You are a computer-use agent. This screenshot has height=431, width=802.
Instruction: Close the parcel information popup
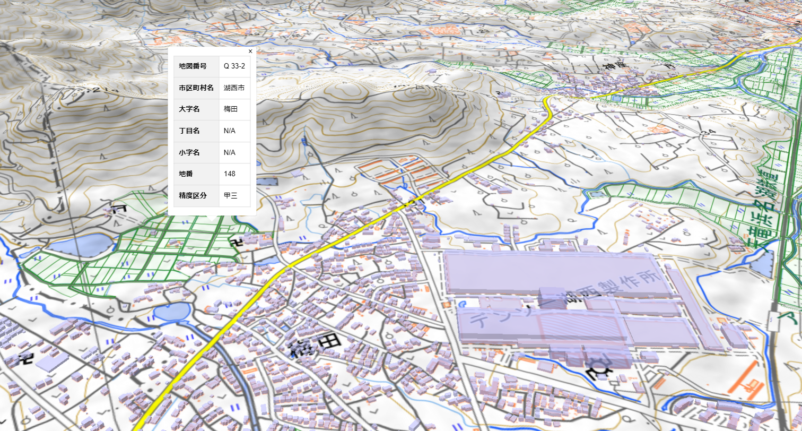250,51
